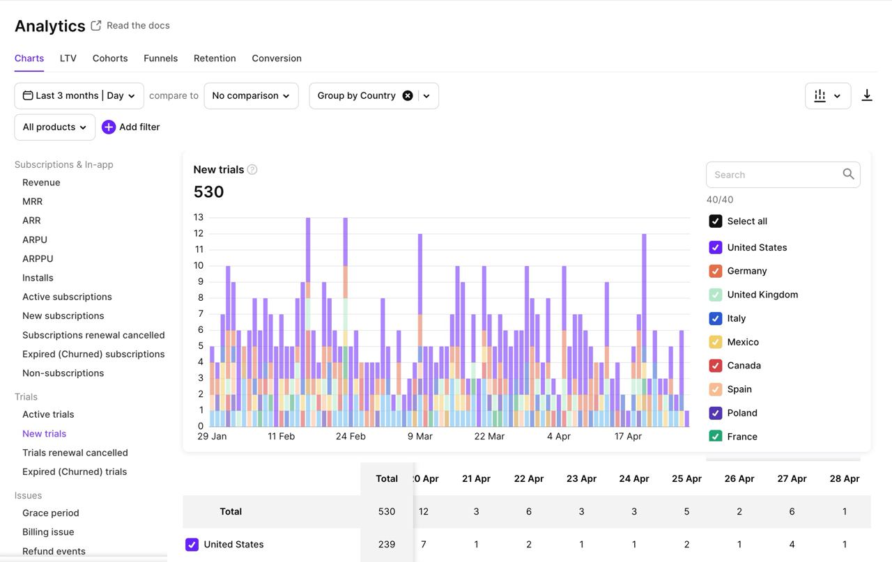The image size is (892, 562).
Task: Open the No comparison dropdown
Action: tap(251, 95)
